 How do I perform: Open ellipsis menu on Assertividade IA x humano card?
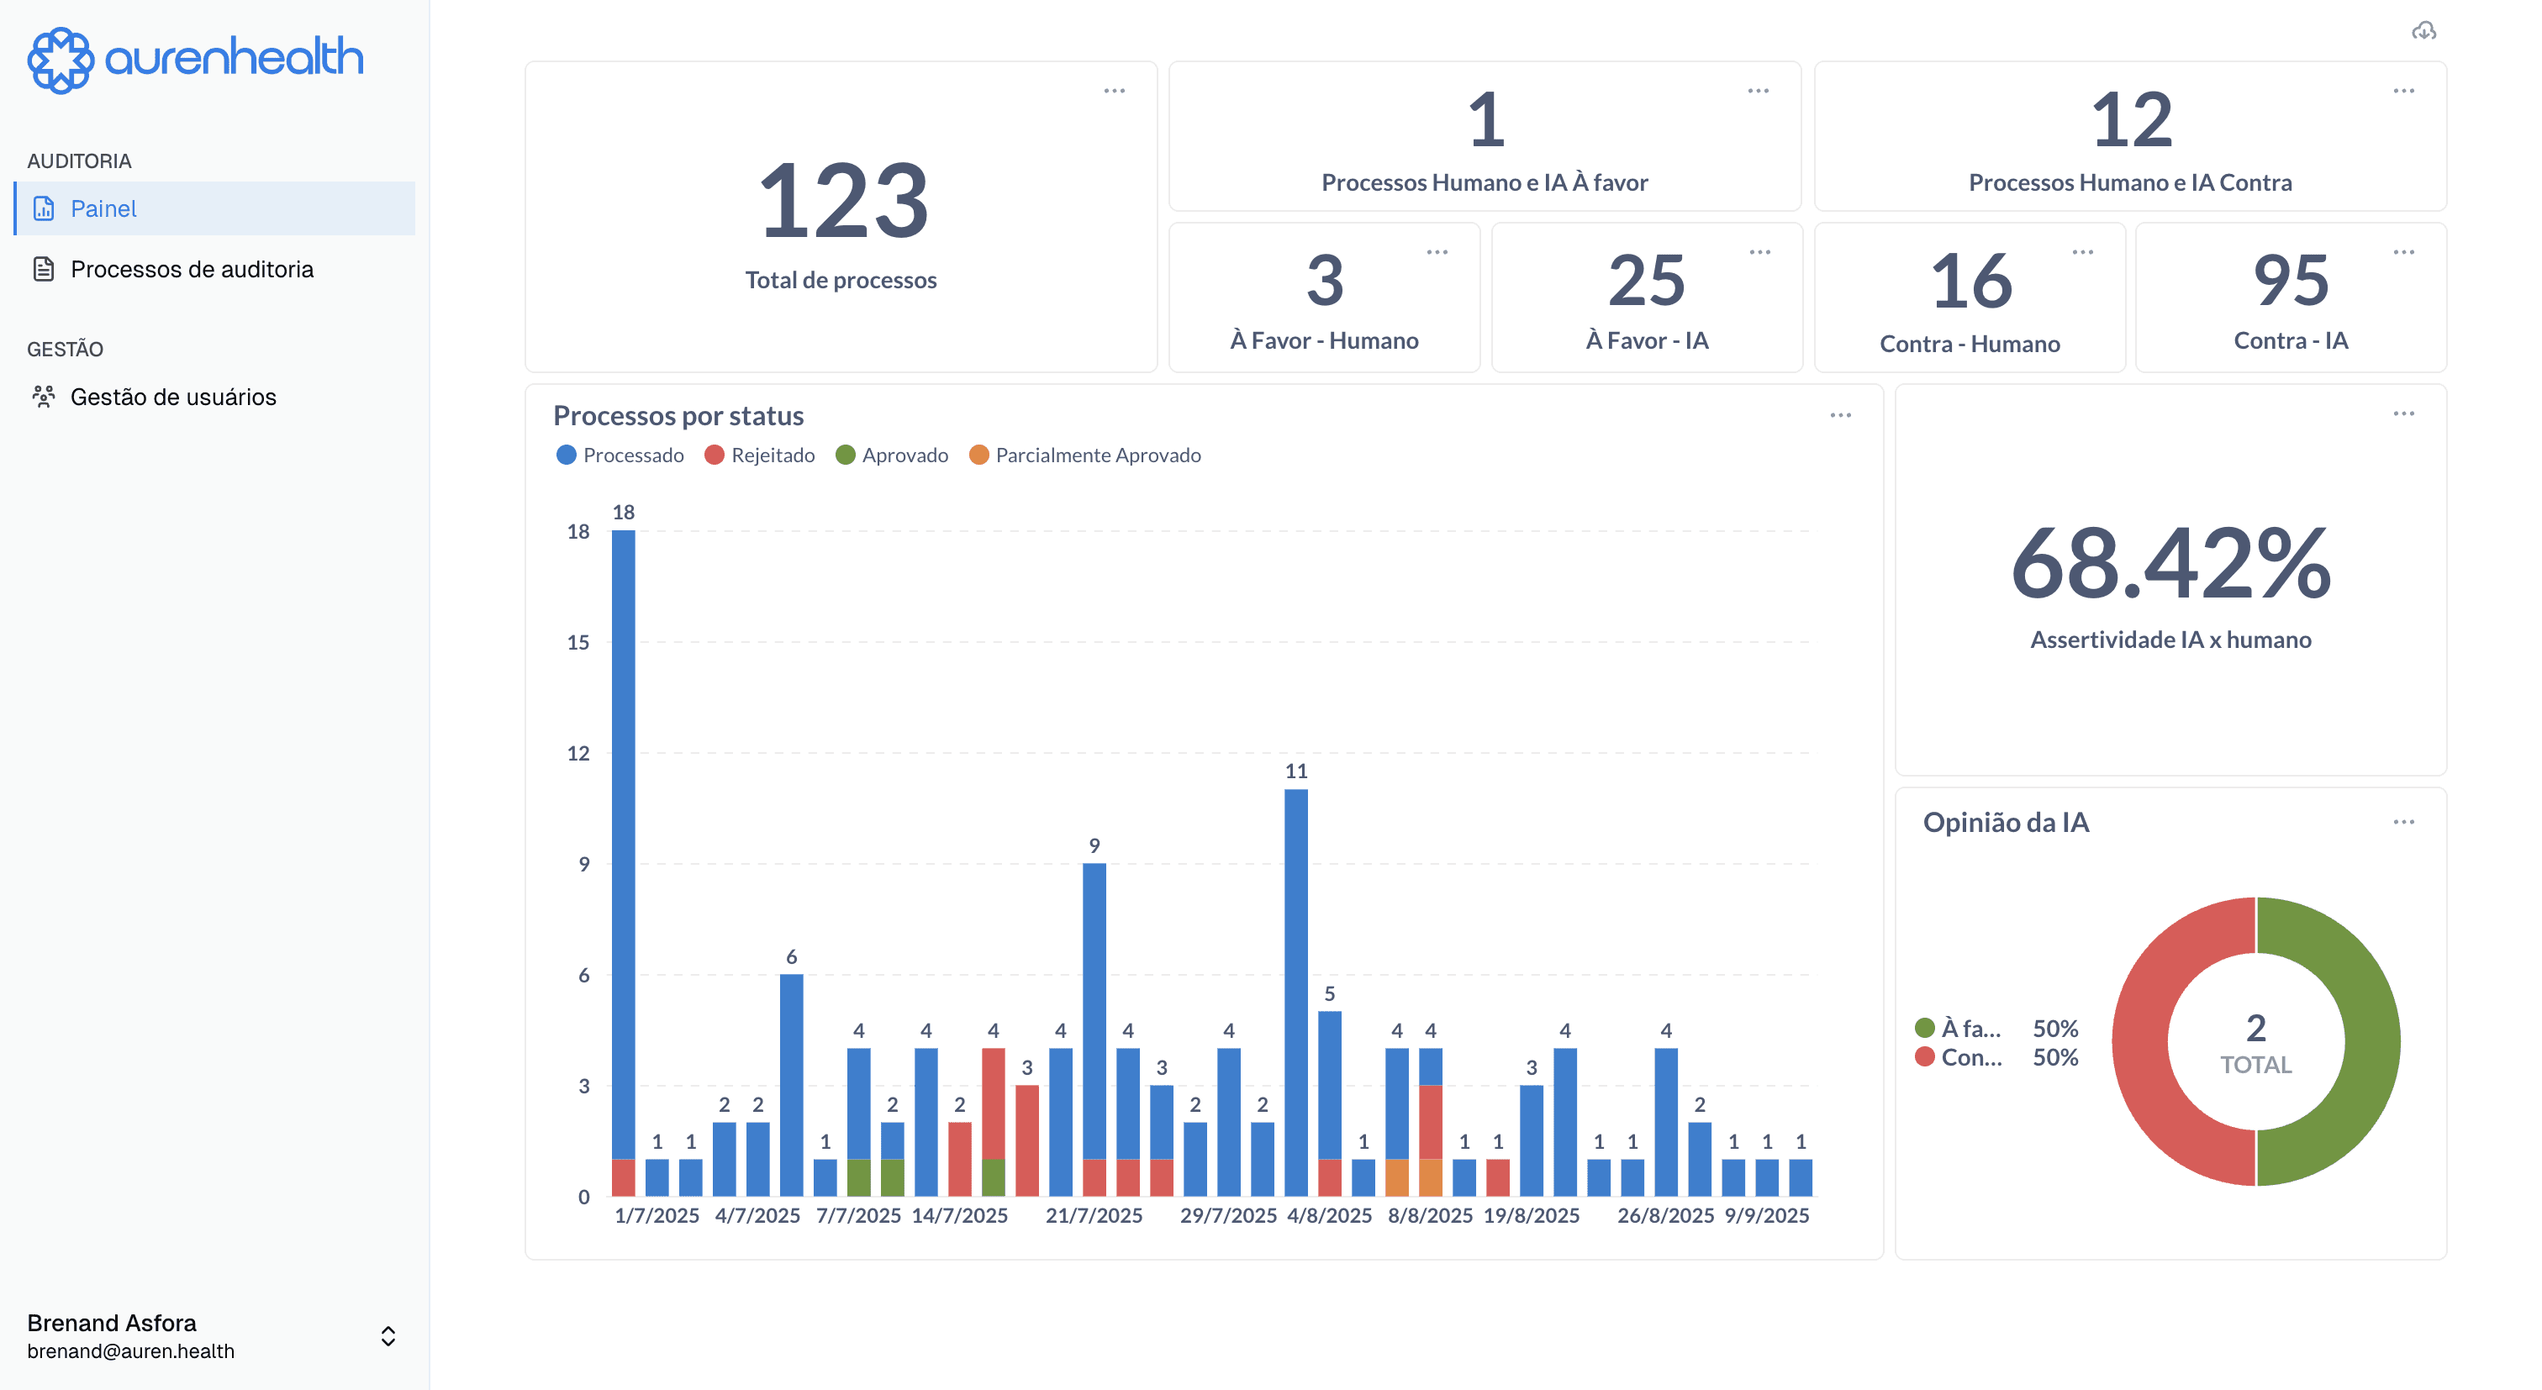click(2404, 413)
